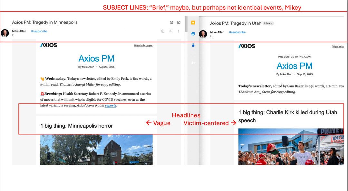The height and width of the screenshot is (191, 348).
Task: Open the Minneapolis church photo
Action: [96, 150]
